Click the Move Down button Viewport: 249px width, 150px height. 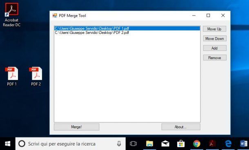coord(215,39)
